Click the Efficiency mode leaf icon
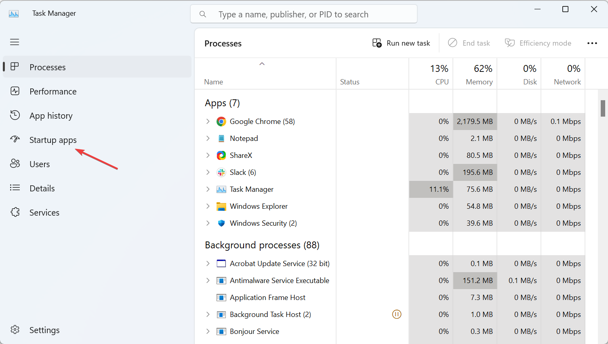This screenshot has width=608, height=344. click(510, 43)
